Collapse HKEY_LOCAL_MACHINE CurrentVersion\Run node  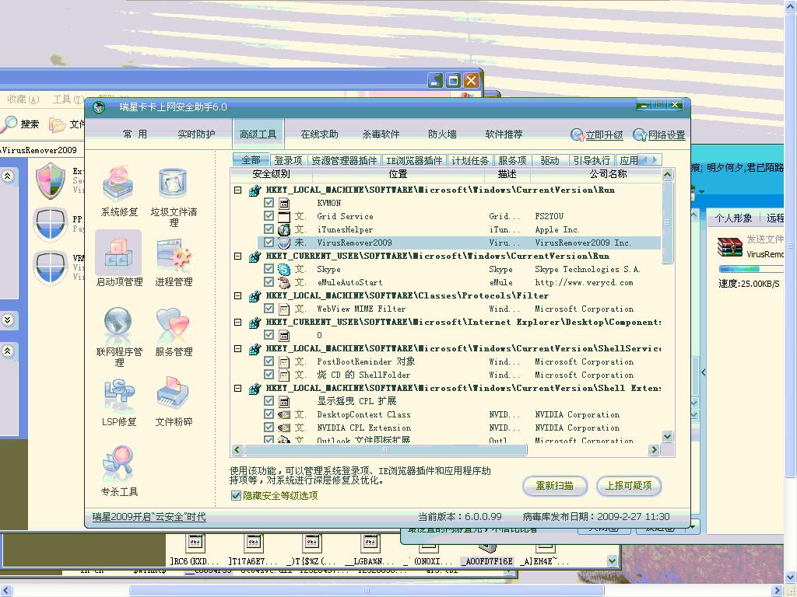[x=237, y=190]
